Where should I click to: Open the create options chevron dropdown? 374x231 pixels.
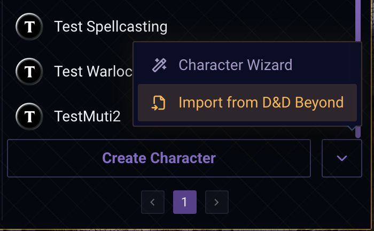pos(342,158)
